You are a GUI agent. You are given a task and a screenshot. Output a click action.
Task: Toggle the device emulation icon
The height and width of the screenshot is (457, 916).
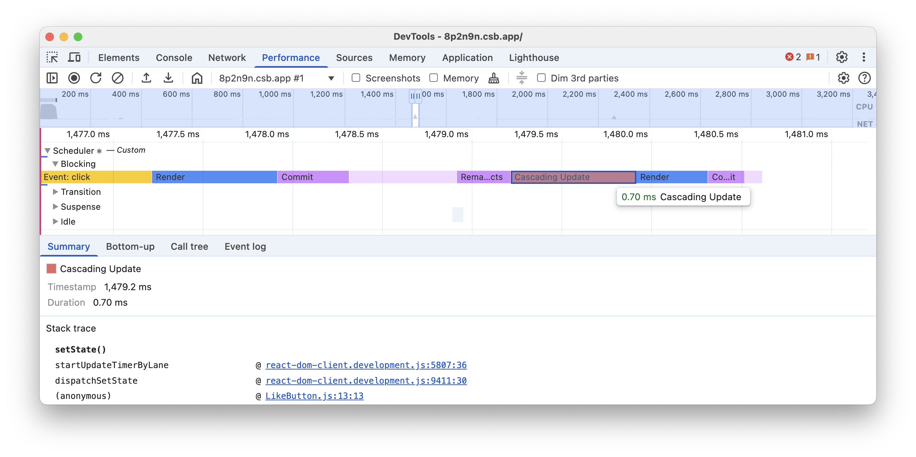74,57
